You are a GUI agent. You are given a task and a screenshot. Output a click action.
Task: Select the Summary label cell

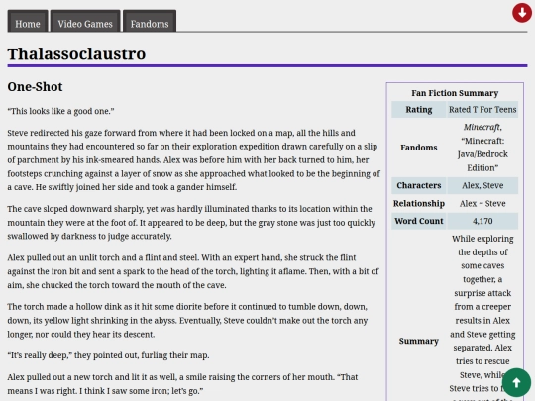[x=419, y=341]
